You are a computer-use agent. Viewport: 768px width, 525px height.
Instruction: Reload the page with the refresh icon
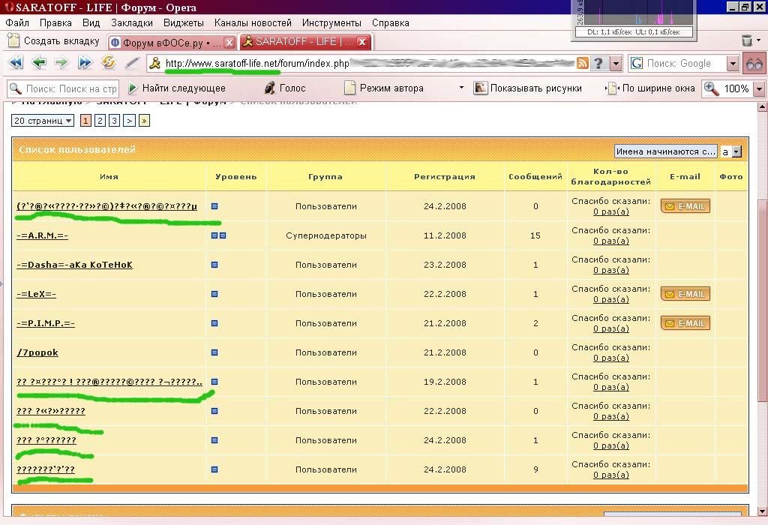click(108, 64)
